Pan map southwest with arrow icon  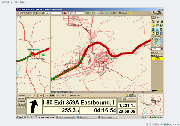[x=153, y=33]
